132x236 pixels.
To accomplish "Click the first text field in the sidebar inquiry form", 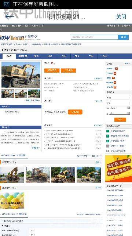I will (120, 98).
